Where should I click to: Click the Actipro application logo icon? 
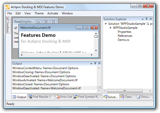[x=7, y=7]
